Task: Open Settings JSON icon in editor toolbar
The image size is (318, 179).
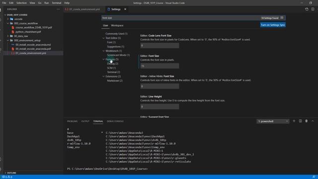Action: 307,9
